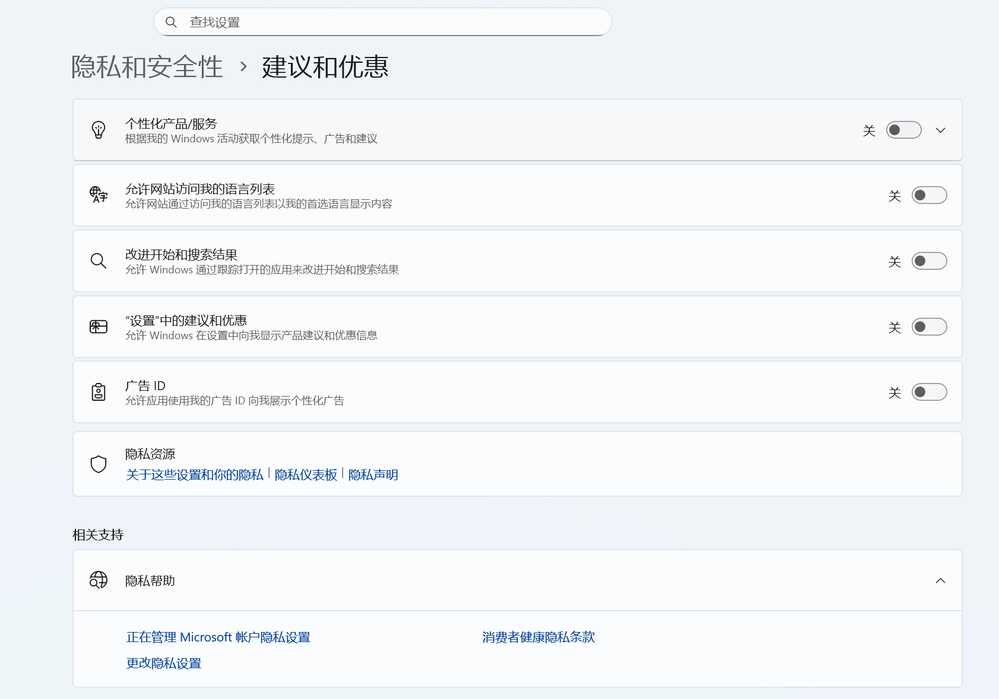Image resolution: width=999 pixels, height=699 pixels.
Task: Click the breadcrumb separator arrow
Action: point(243,66)
